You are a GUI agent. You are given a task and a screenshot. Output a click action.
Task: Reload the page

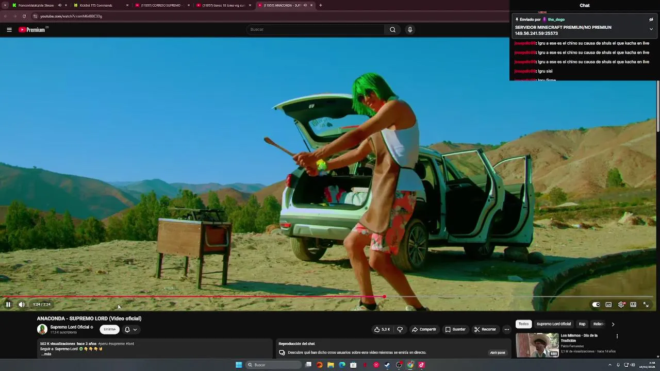tap(24, 16)
